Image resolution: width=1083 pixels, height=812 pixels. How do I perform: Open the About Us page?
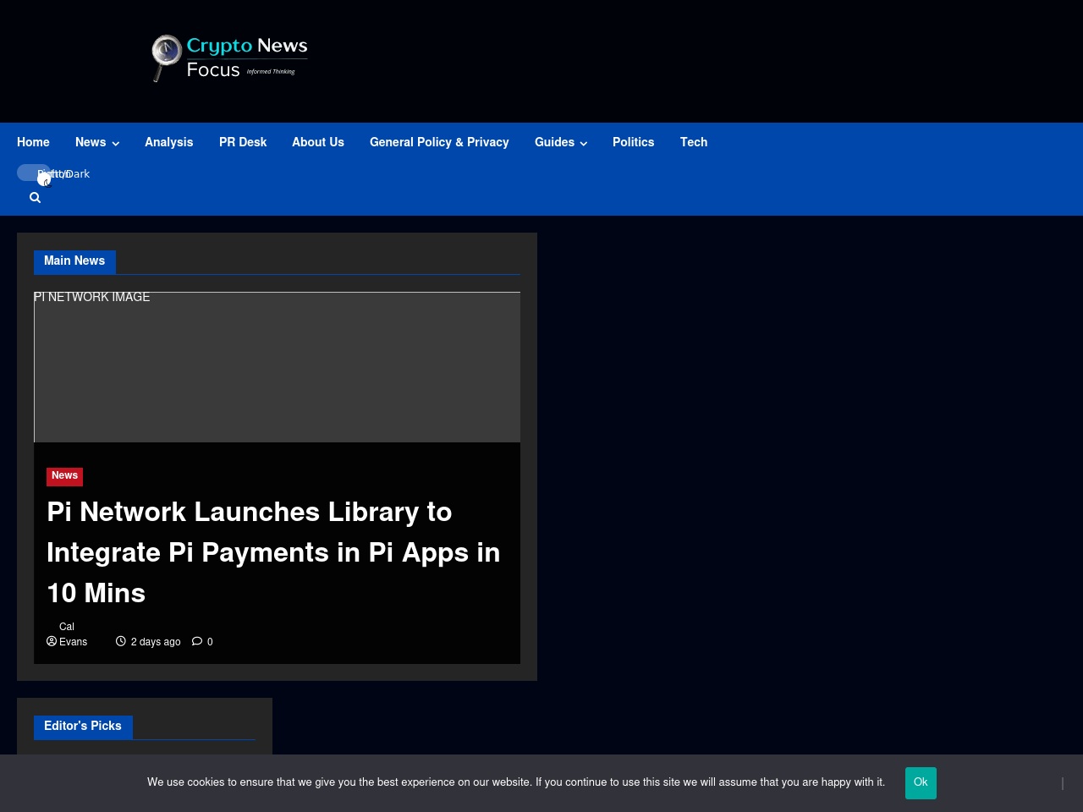[318, 142]
